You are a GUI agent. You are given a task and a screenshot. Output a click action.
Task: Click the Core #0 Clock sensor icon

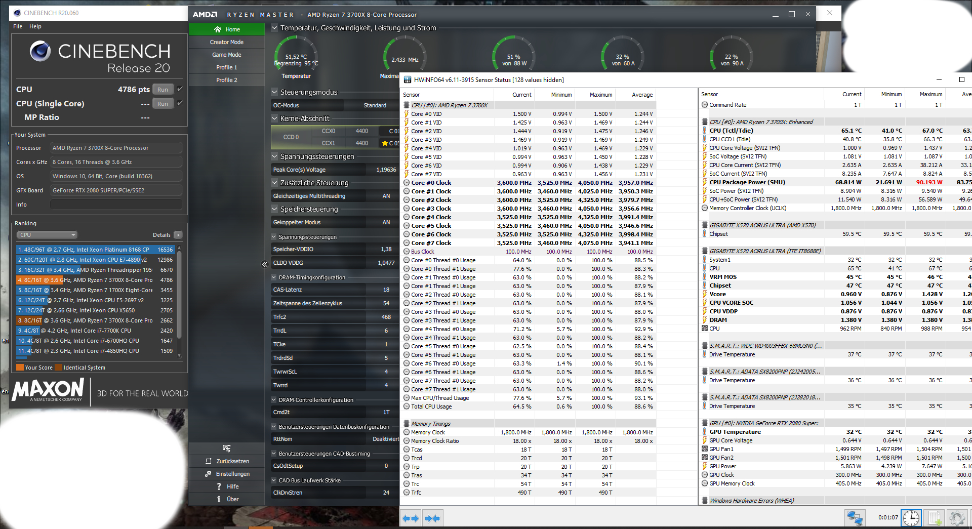click(407, 183)
